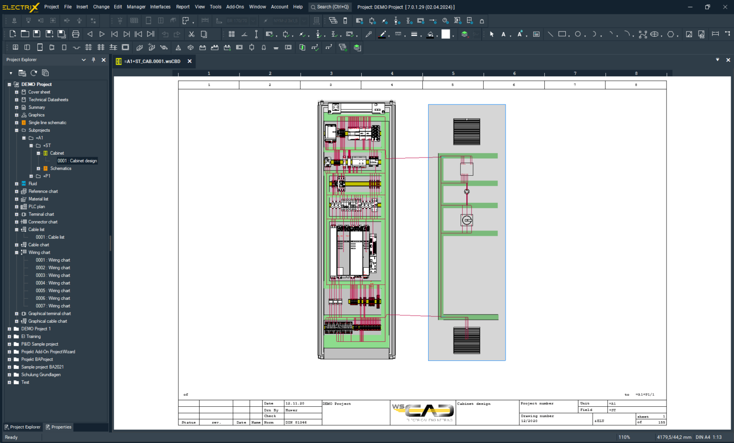Cut the selection using the scissors icon
The width and height of the screenshot is (734, 443).
[192, 34]
